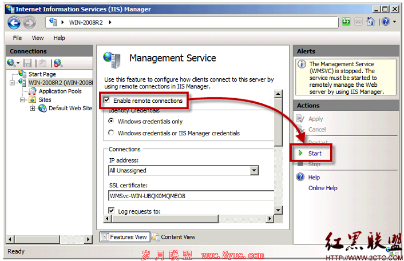Select WIN-2008R2 server node in tree
The height and width of the screenshot is (261, 404).
click(x=60, y=83)
